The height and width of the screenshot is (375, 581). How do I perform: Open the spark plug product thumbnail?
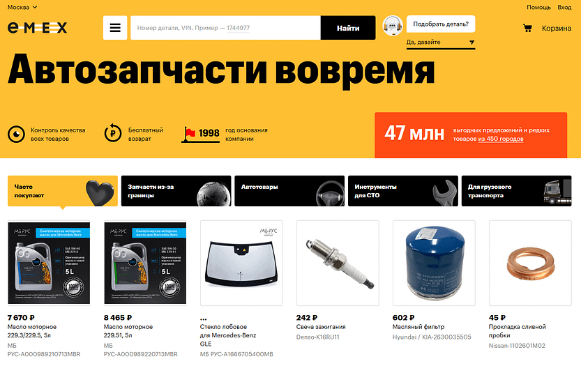[338, 263]
